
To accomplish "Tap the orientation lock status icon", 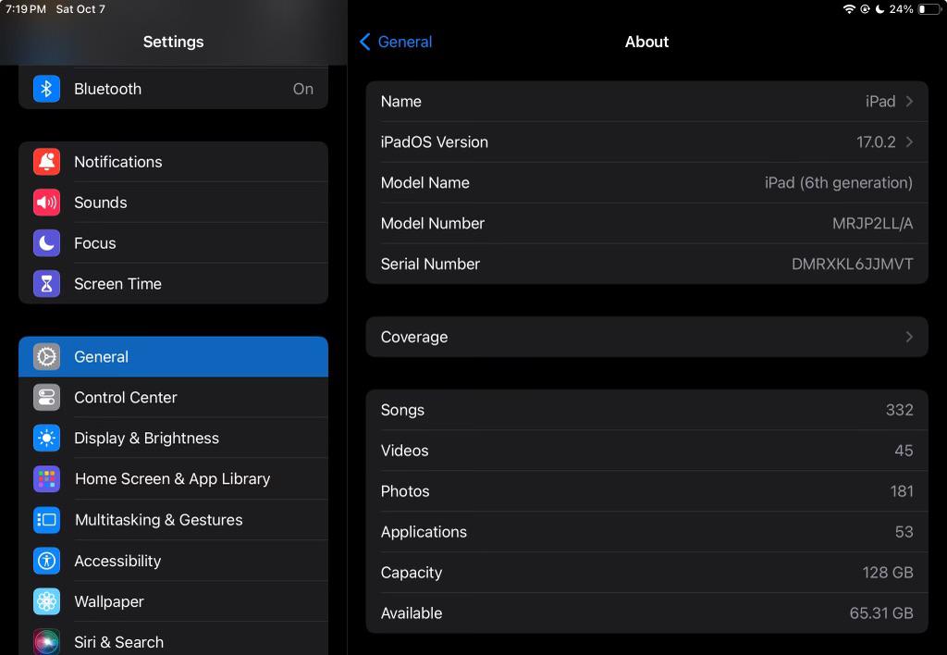I will click(x=865, y=9).
